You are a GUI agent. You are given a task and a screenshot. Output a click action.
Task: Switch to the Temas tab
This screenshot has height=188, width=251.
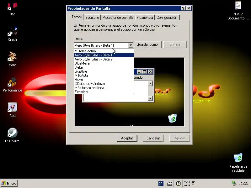77,17
